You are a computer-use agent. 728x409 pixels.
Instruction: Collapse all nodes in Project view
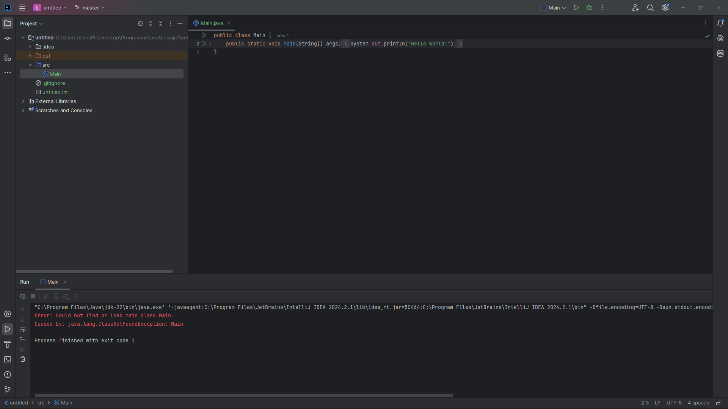(160, 23)
